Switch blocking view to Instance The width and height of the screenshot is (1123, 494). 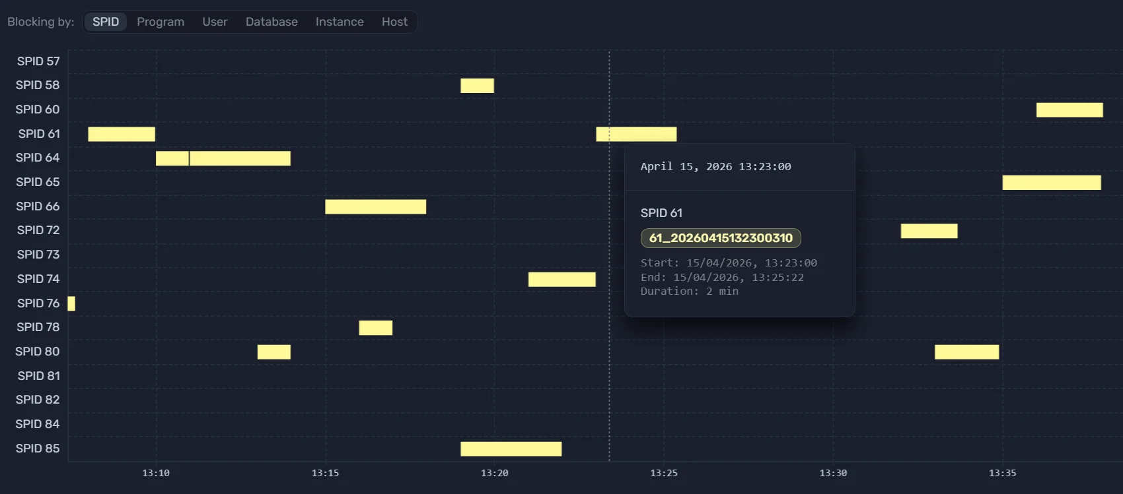point(340,22)
